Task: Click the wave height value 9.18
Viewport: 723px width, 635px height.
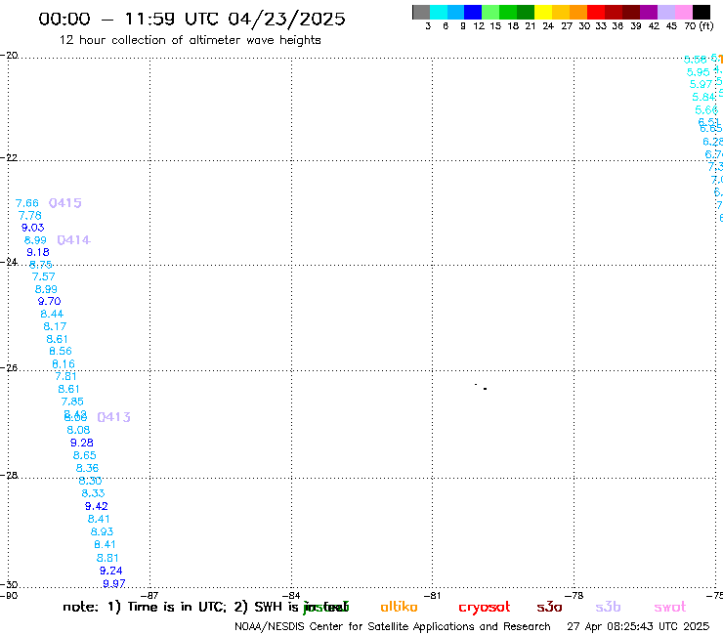Action: click(38, 252)
